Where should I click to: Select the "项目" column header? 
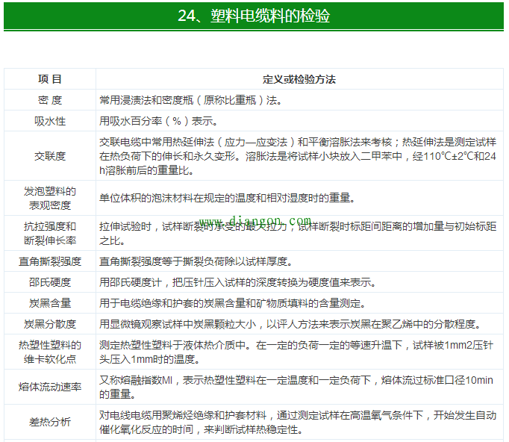50,79
